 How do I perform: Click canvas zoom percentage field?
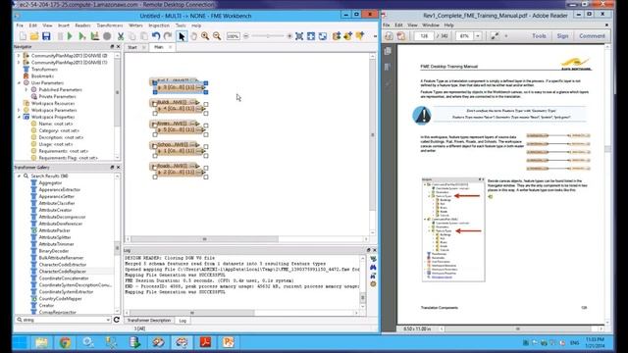(234, 36)
